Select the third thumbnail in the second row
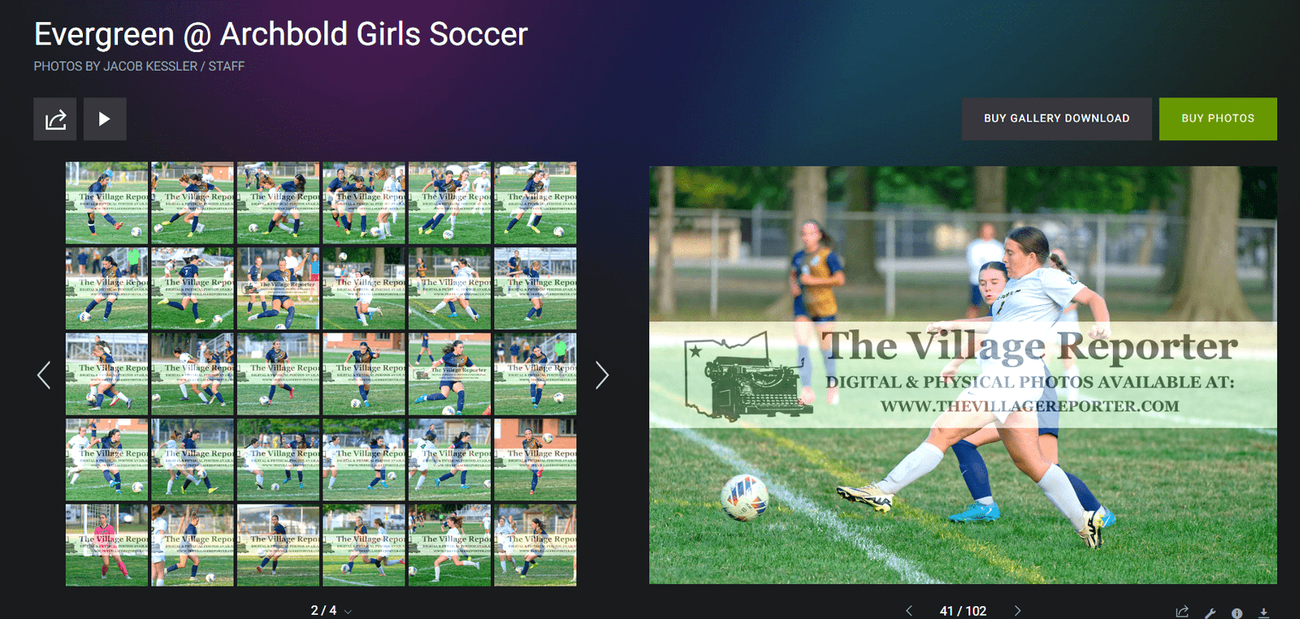The width and height of the screenshot is (1300, 619). [278, 289]
